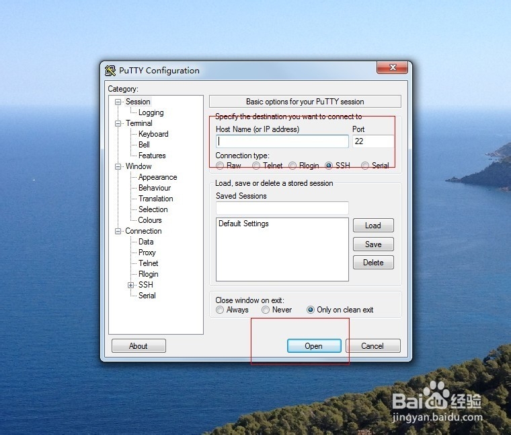Click the Port field showing 22
This screenshot has width=511, height=435.
tap(373, 141)
